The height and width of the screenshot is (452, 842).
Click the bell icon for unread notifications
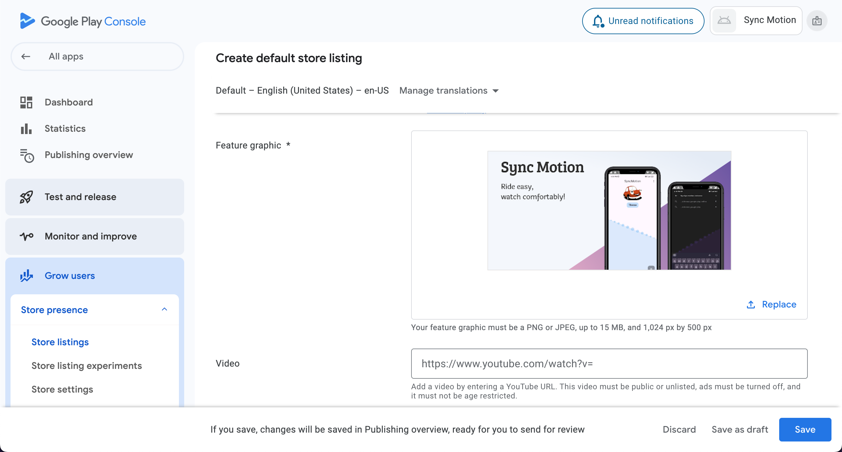click(x=598, y=21)
